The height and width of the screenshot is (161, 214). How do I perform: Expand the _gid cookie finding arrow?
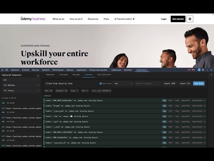205,121
